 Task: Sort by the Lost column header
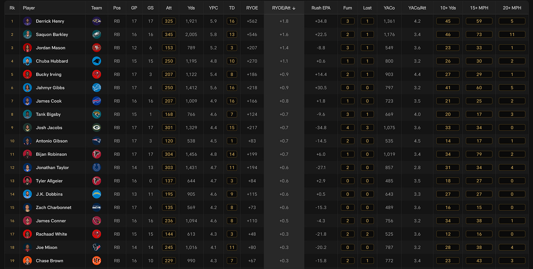367,8
